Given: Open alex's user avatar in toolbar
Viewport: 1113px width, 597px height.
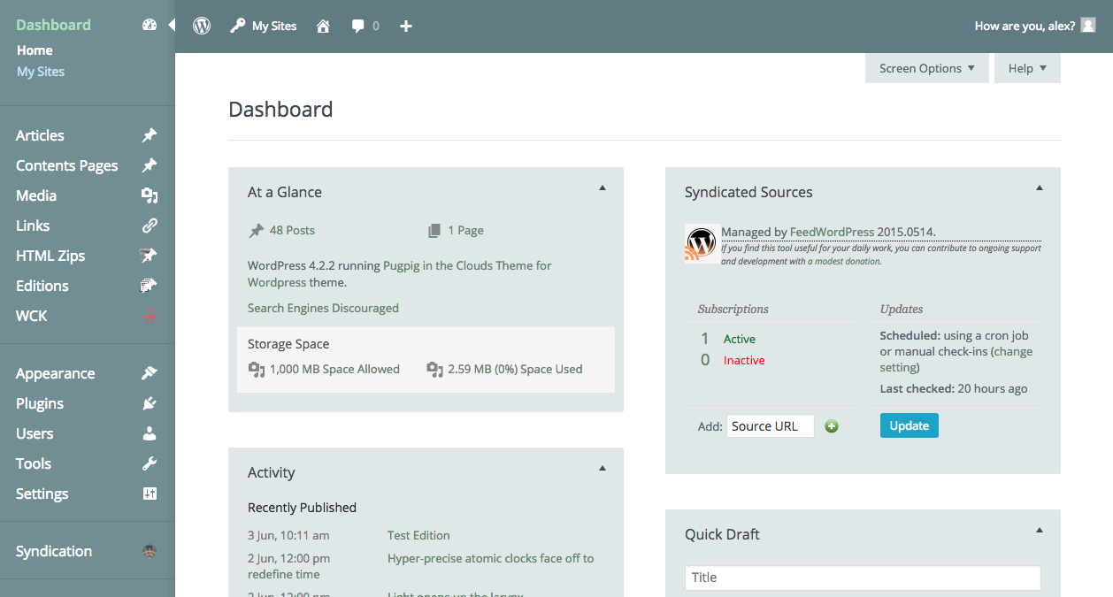Looking at the screenshot, I should pos(1088,26).
